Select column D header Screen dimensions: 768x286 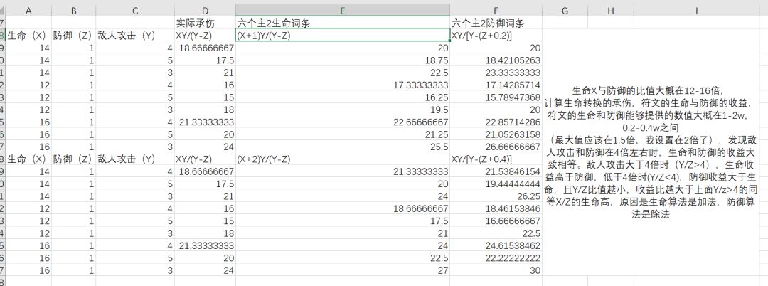pyautogui.click(x=205, y=11)
